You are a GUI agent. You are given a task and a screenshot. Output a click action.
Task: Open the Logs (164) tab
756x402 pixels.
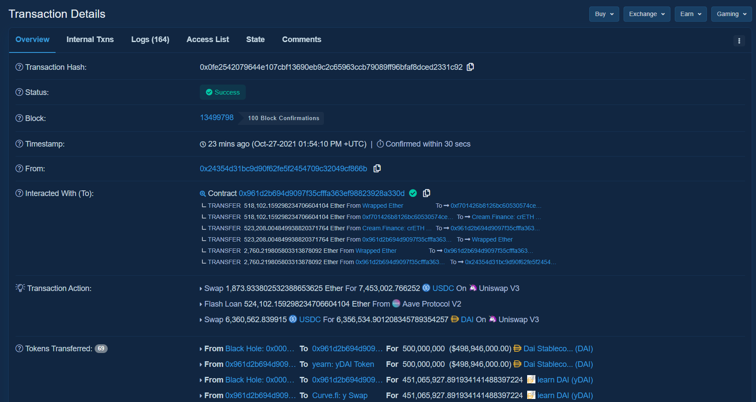[x=150, y=39]
